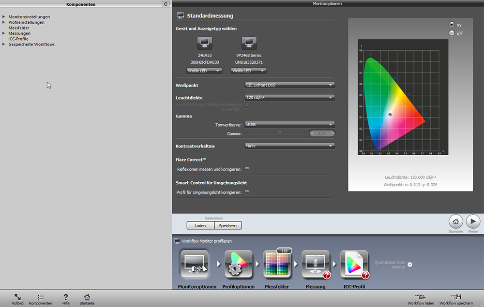484x307 pixels.
Task: Select the VP2468 Series monitor icon
Action: tap(249, 44)
